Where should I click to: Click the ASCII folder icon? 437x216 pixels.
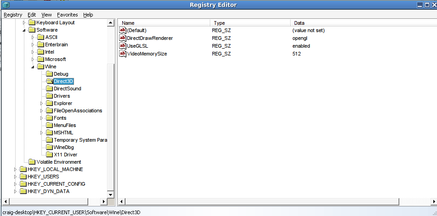(41, 37)
